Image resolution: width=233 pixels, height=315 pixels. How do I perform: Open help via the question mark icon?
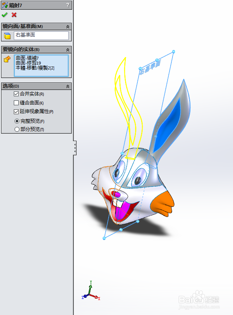(x=68, y=5)
